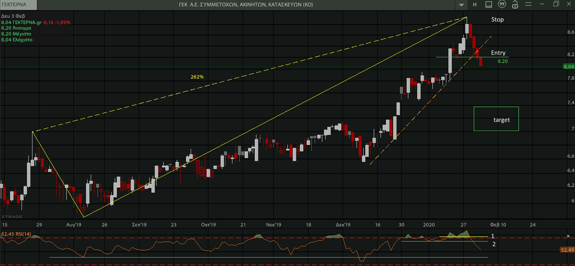Minimize the chart window
Viewport: 575px width, 266px height.
[542, 5]
